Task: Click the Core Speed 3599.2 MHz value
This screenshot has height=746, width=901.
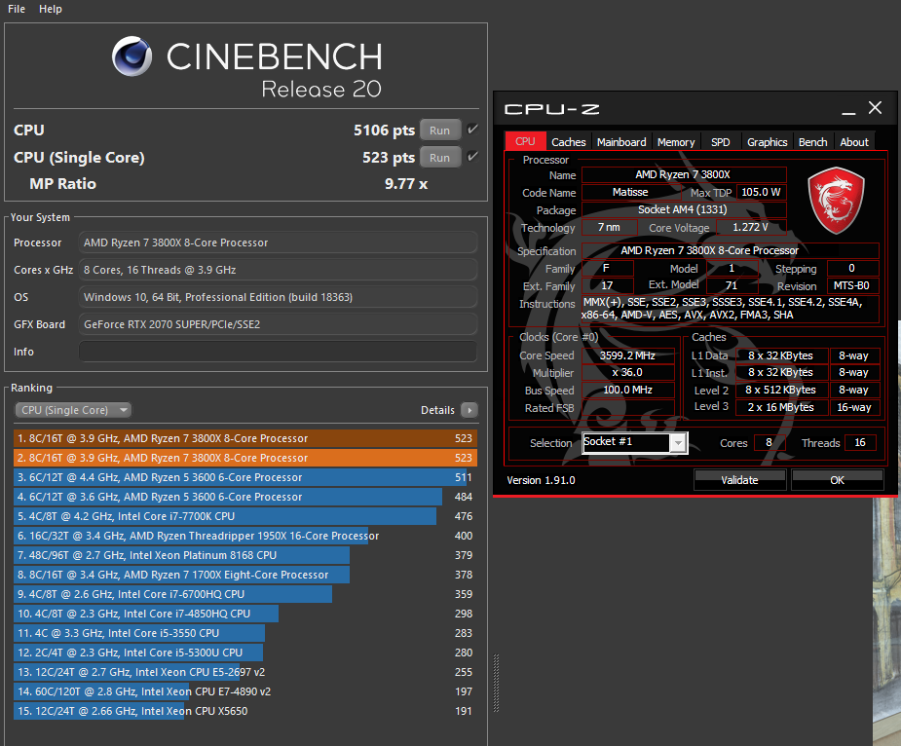Action: [628, 355]
